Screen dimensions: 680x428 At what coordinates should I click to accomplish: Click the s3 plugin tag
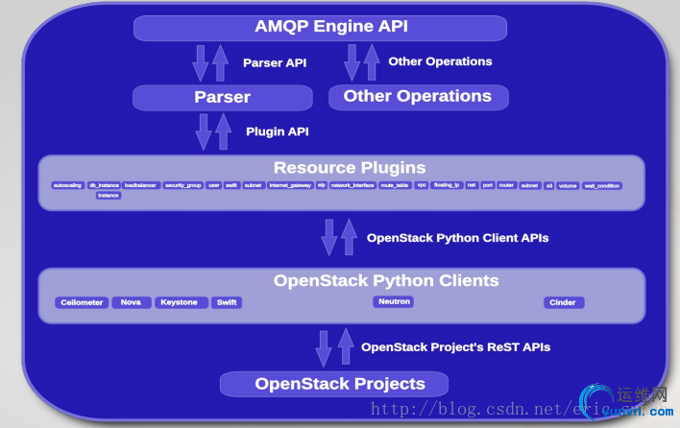(549, 186)
